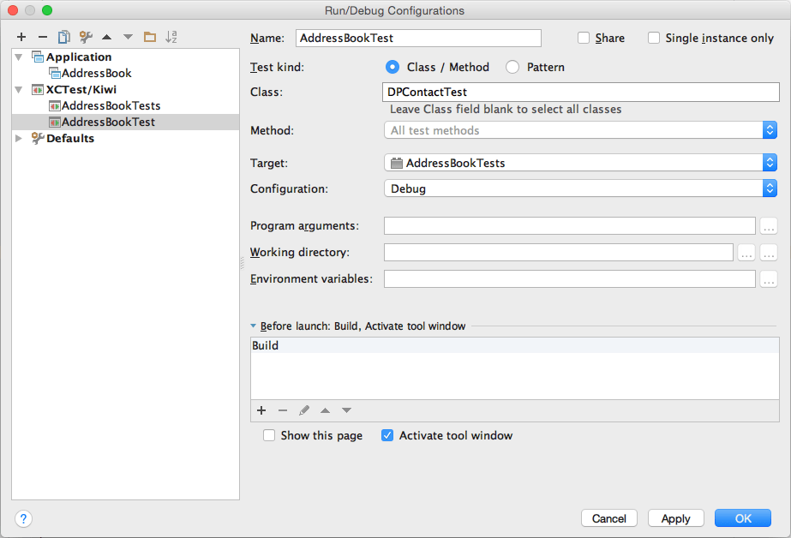The image size is (791, 538).
Task: Open the Target dropdown showing AddressBookTests
Action: (580, 163)
